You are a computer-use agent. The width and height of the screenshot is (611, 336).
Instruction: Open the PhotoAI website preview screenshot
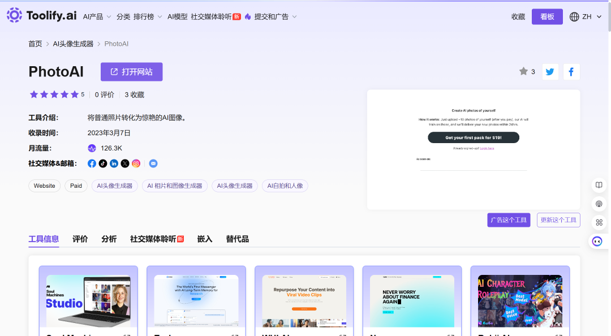[474, 150]
